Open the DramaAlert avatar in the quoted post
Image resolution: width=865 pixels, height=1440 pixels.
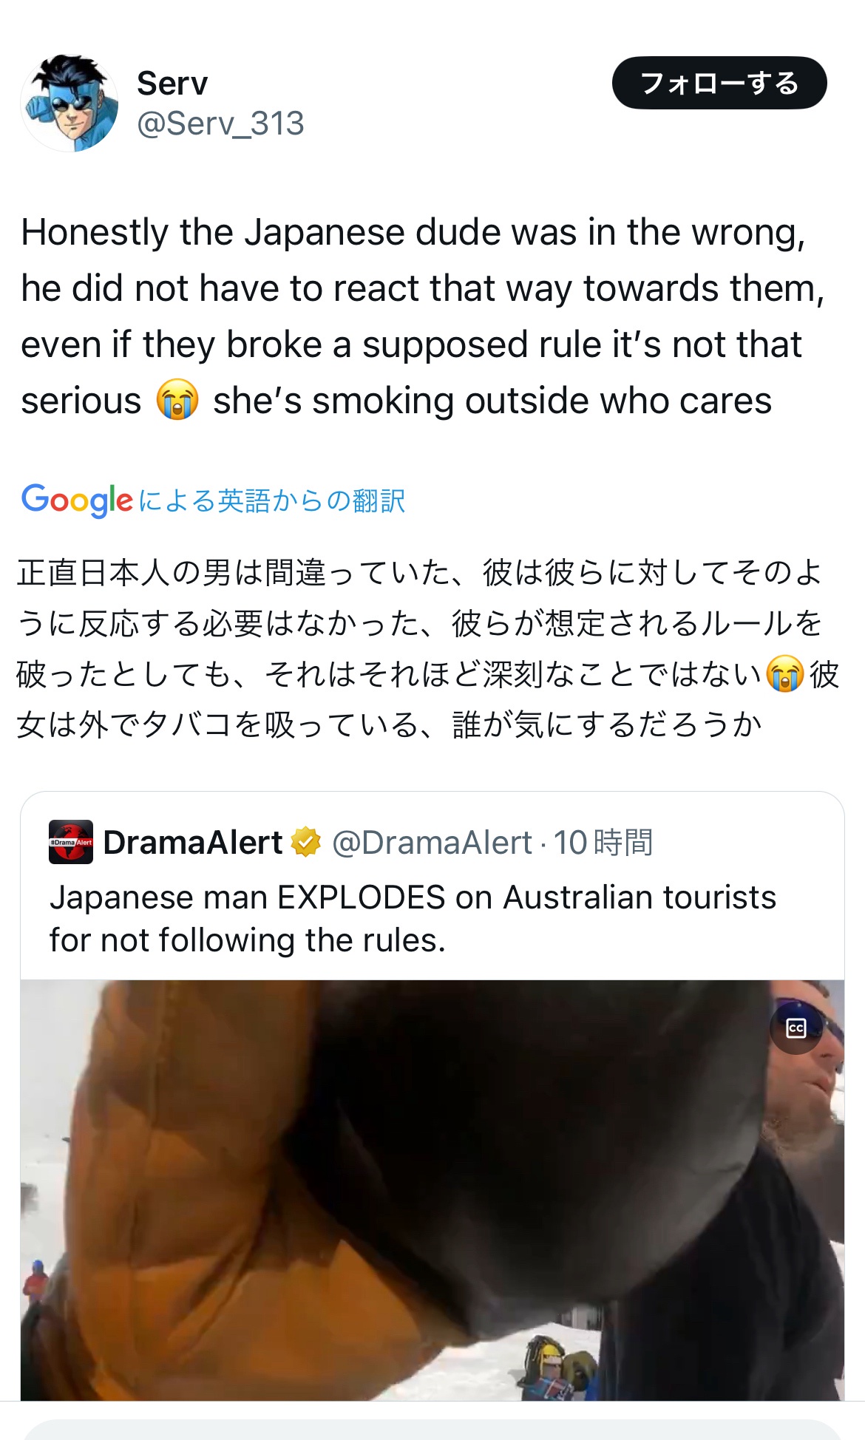[71, 842]
